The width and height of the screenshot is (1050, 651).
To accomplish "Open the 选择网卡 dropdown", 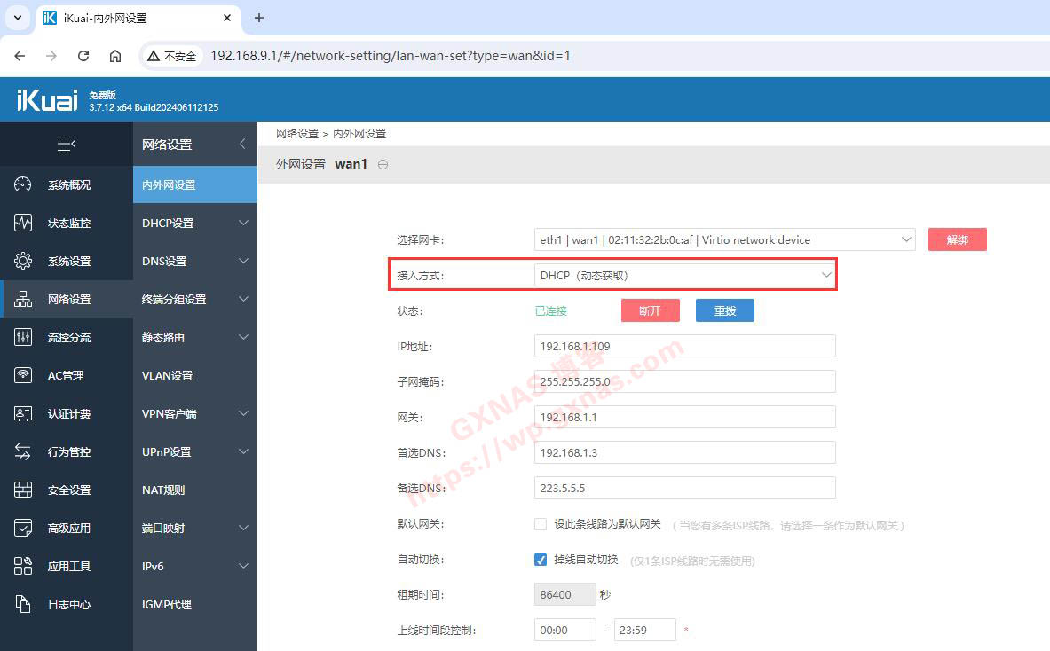I will point(724,239).
